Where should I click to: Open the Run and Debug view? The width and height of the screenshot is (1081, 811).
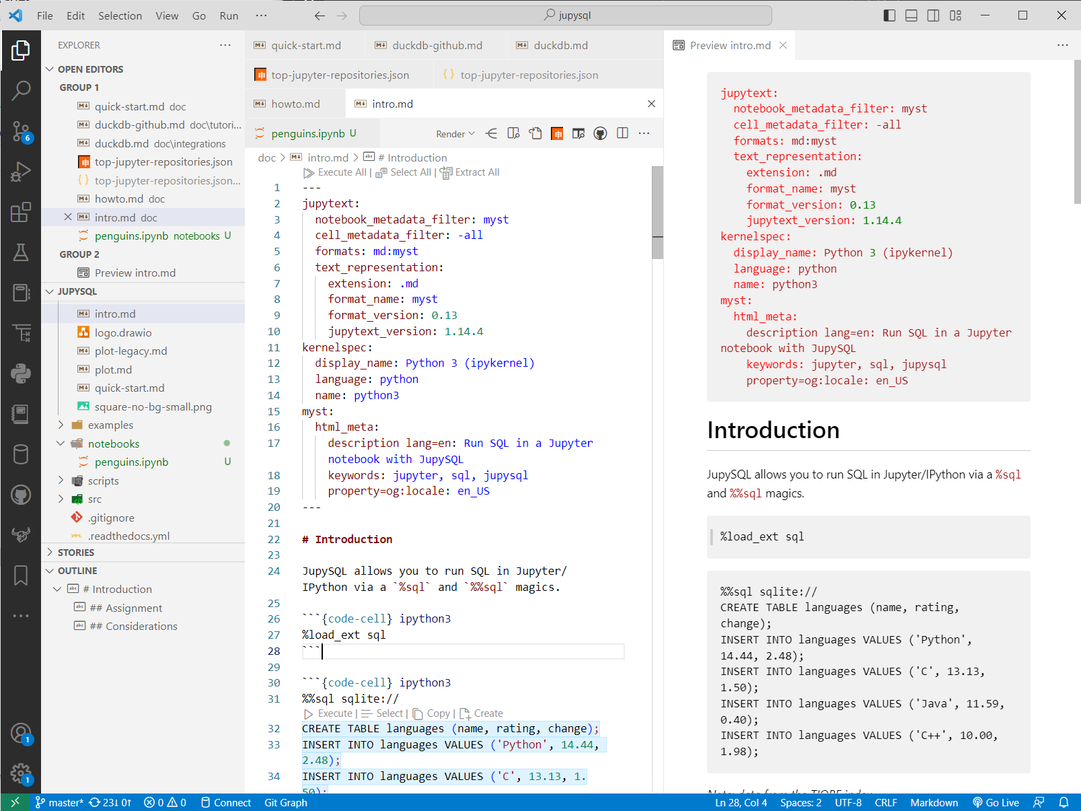[x=21, y=172]
